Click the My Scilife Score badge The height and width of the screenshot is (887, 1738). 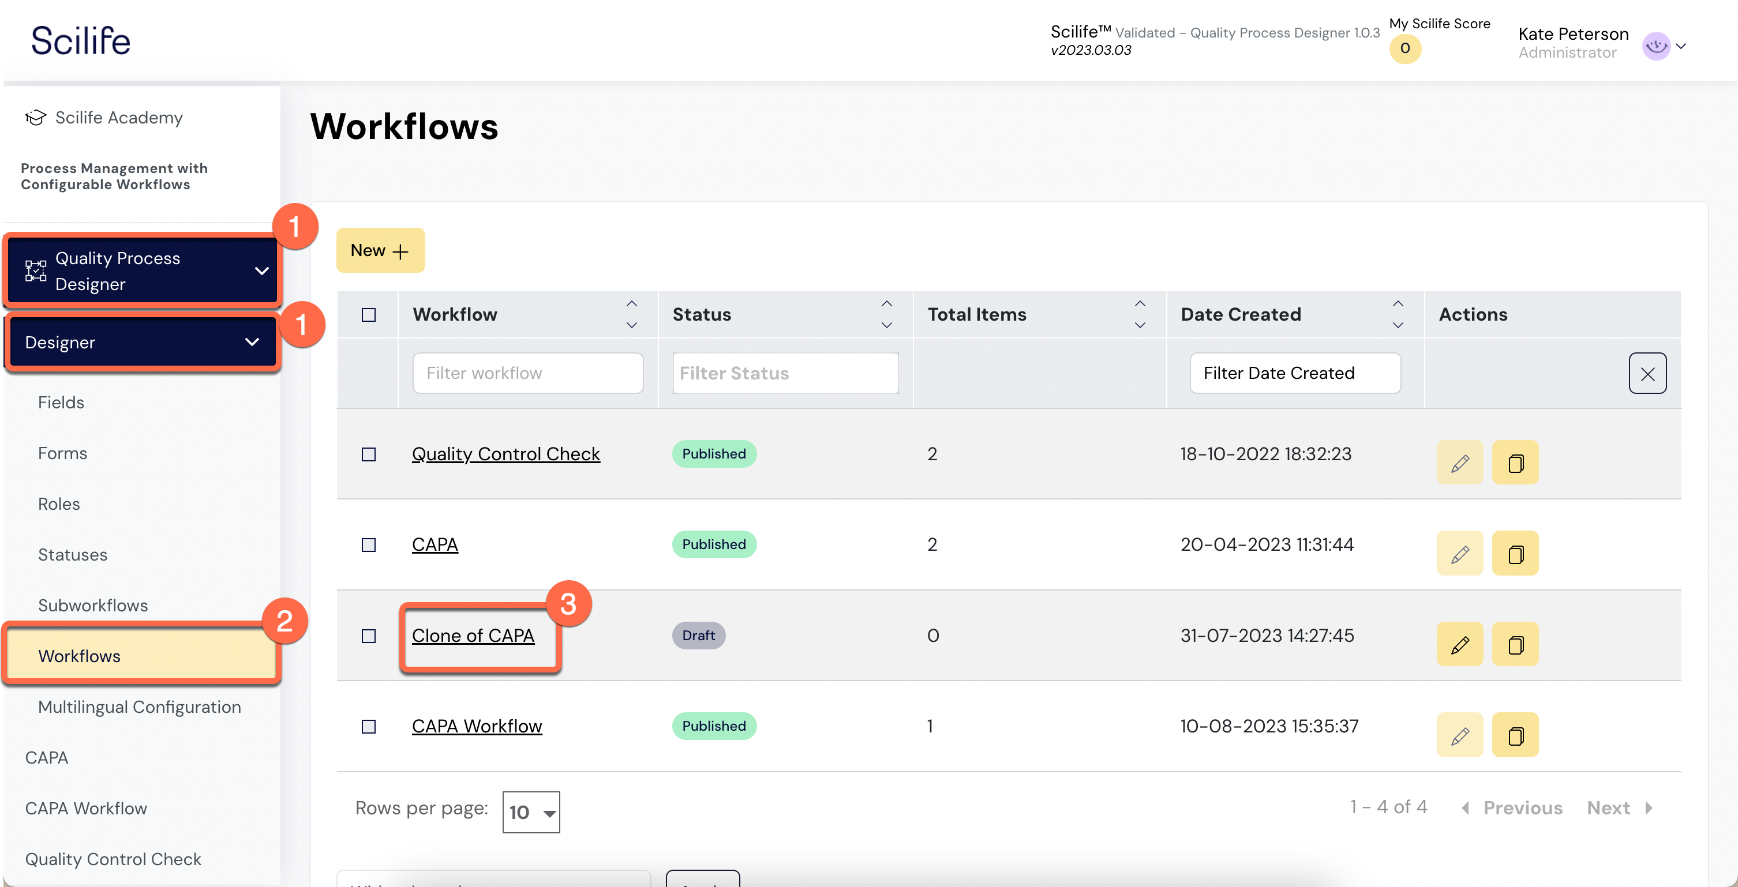tap(1404, 48)
